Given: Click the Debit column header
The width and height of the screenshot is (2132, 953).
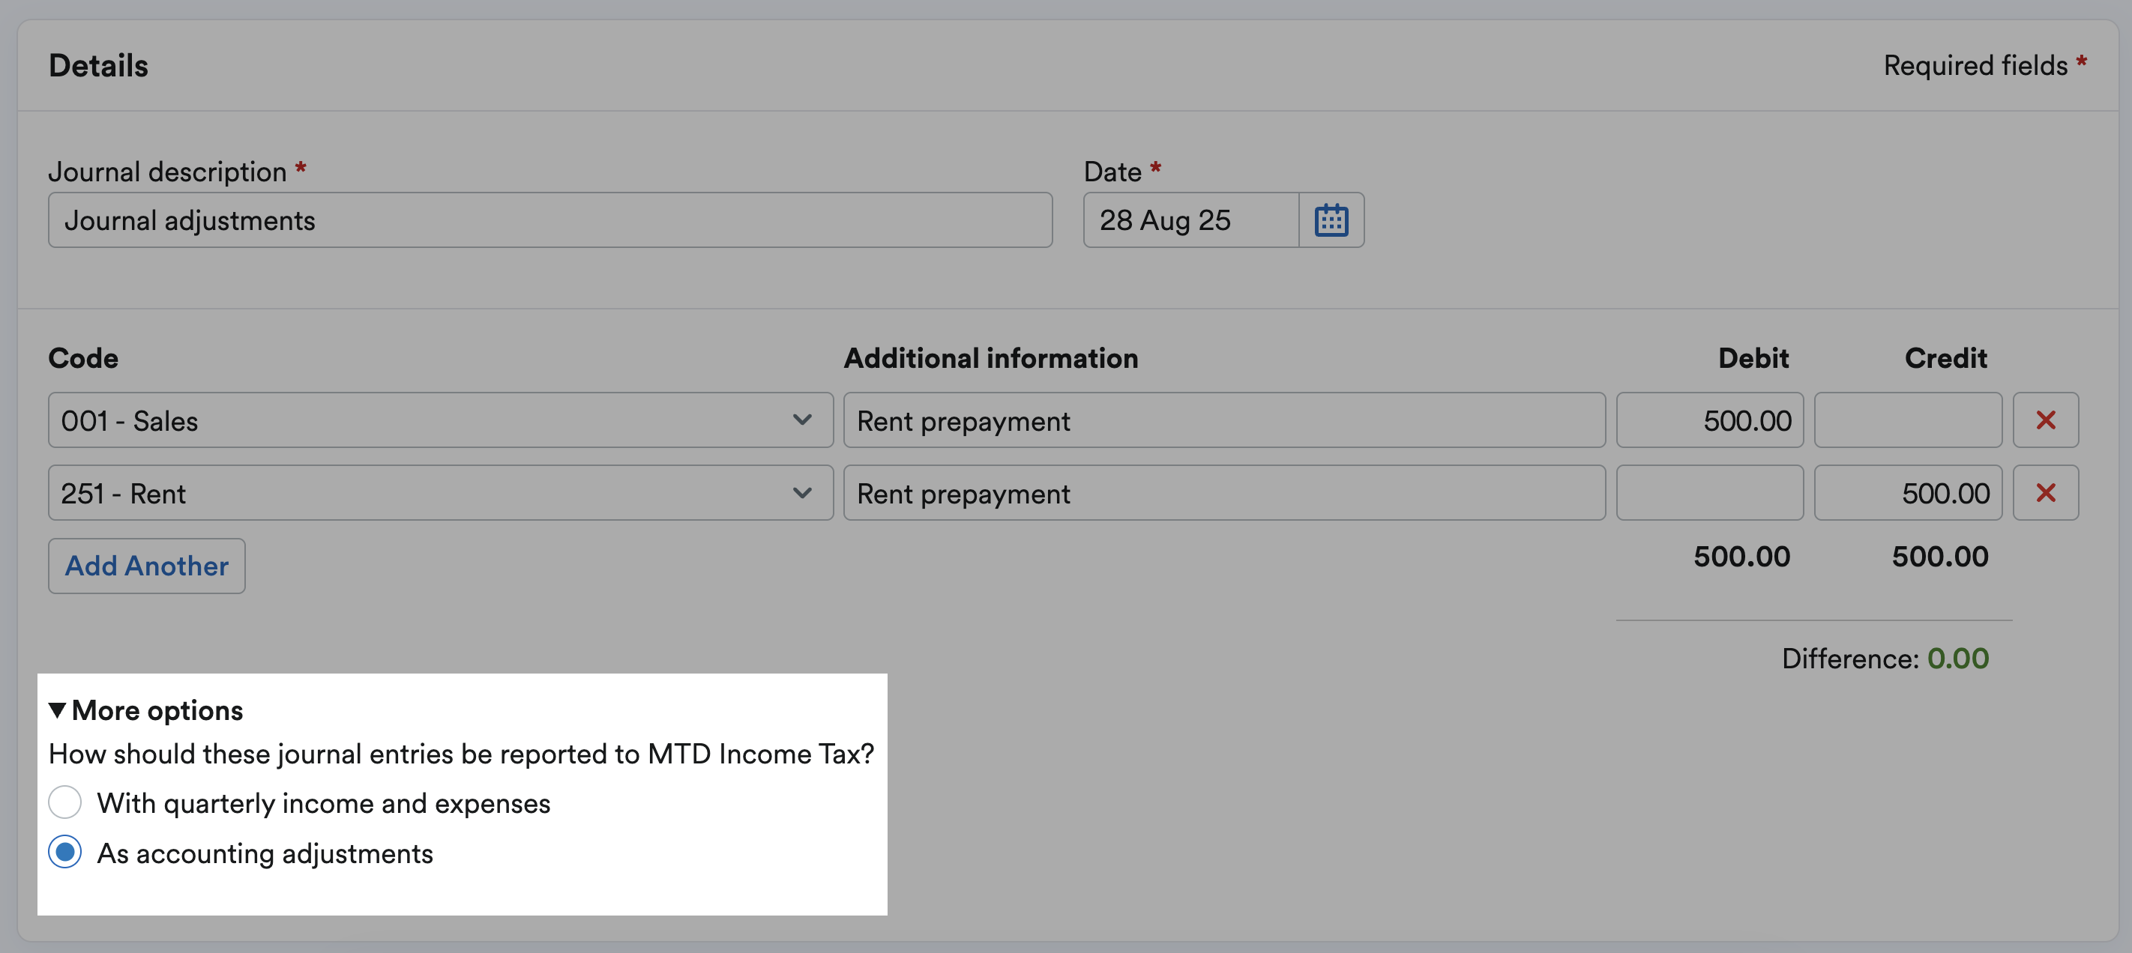Looking at the screenshot, I should tap(1753, 358).
